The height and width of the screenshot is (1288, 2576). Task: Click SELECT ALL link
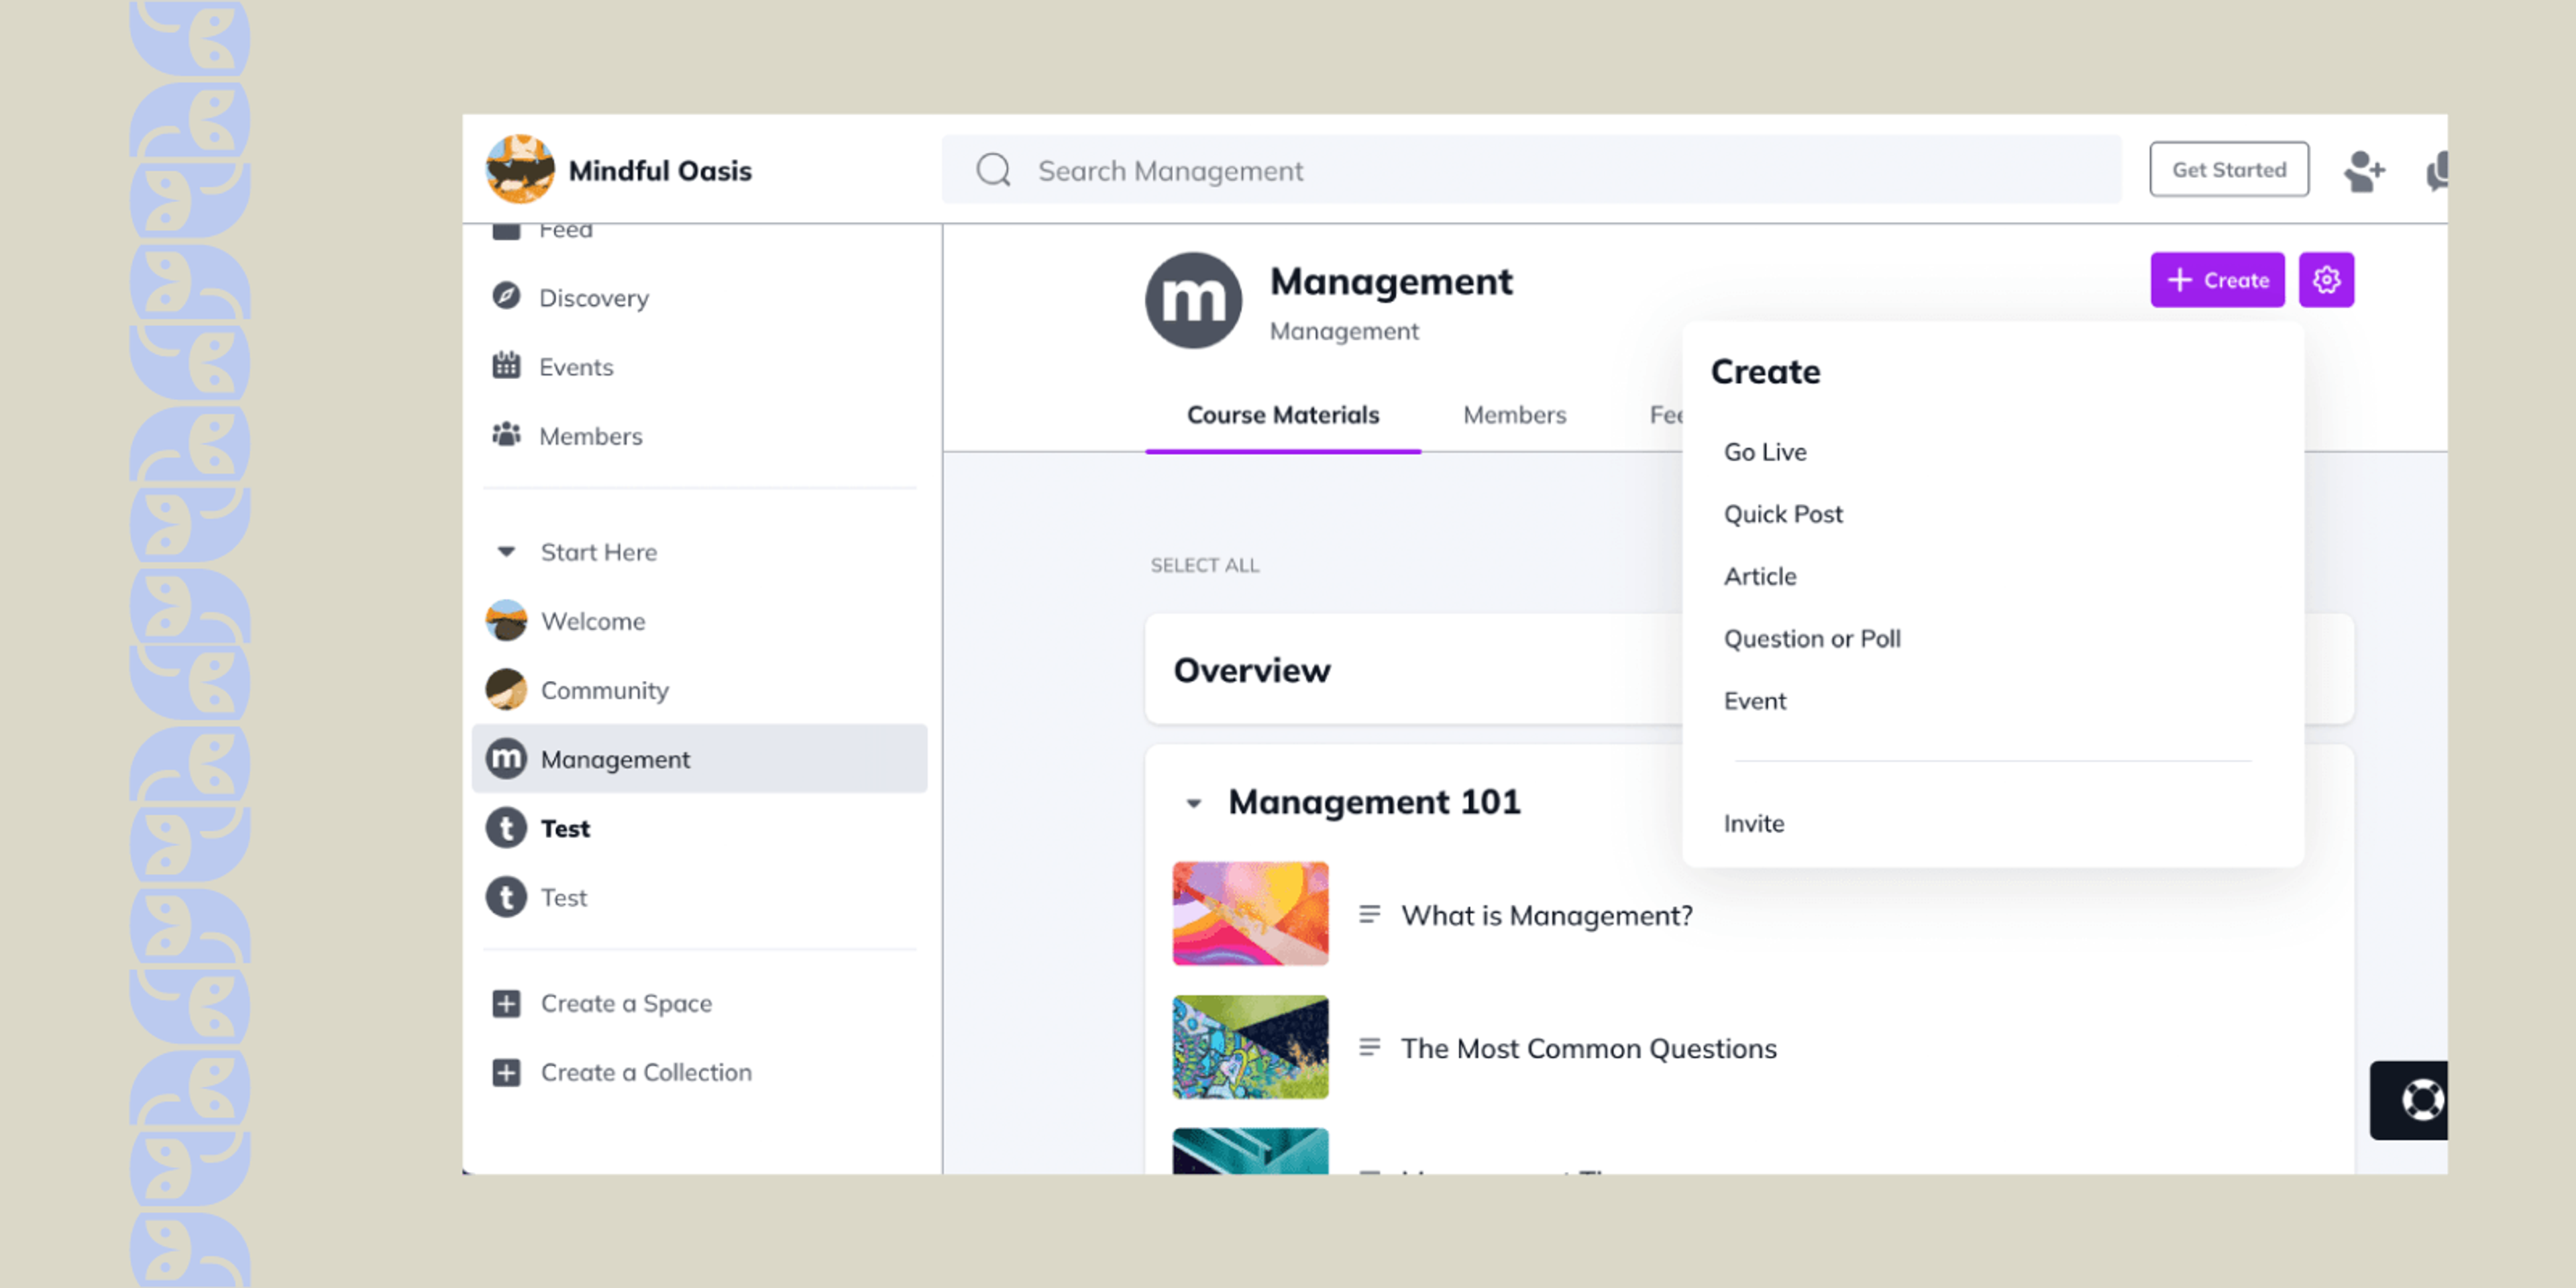pyautogui.click(x=1204, y=565)
